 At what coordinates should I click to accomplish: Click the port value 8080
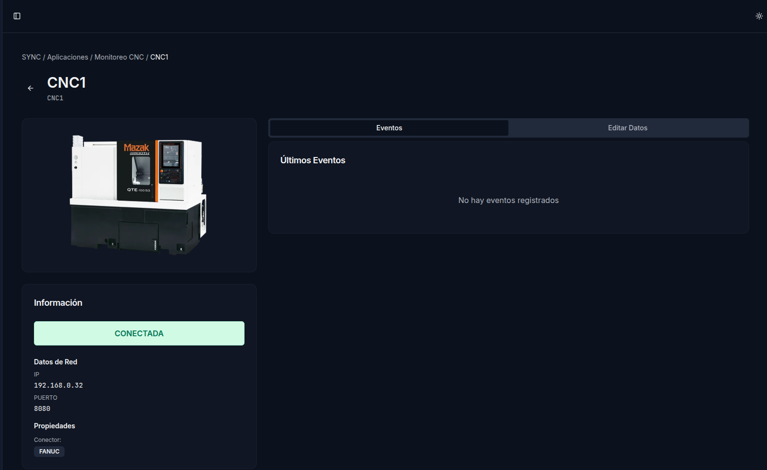42,408
